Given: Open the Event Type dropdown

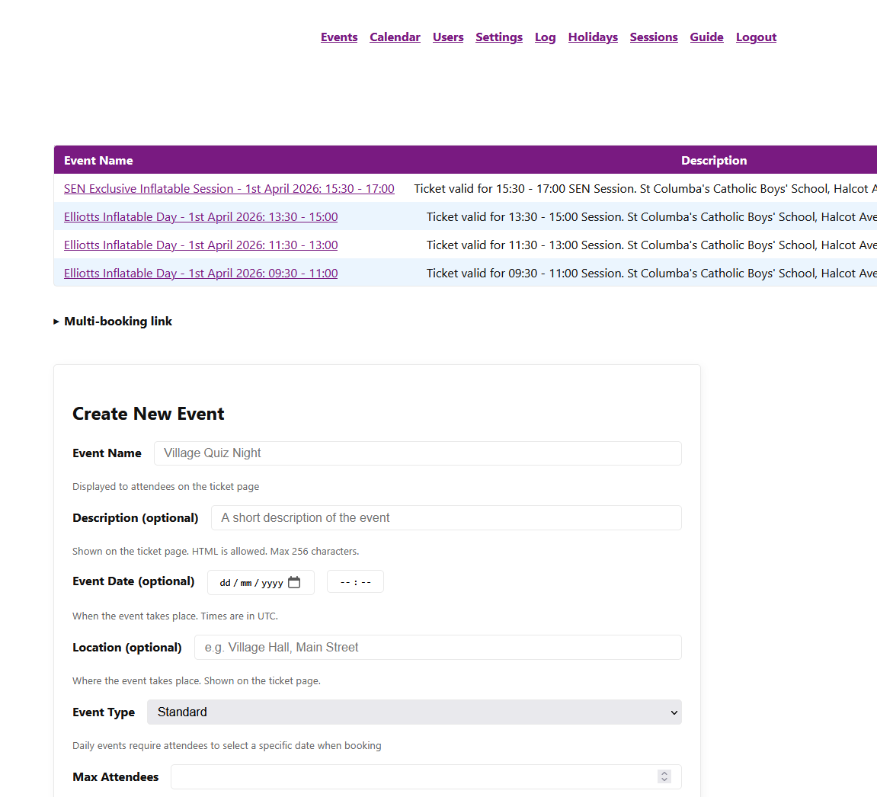Looking at the screenshot, I should pos(414,712).
